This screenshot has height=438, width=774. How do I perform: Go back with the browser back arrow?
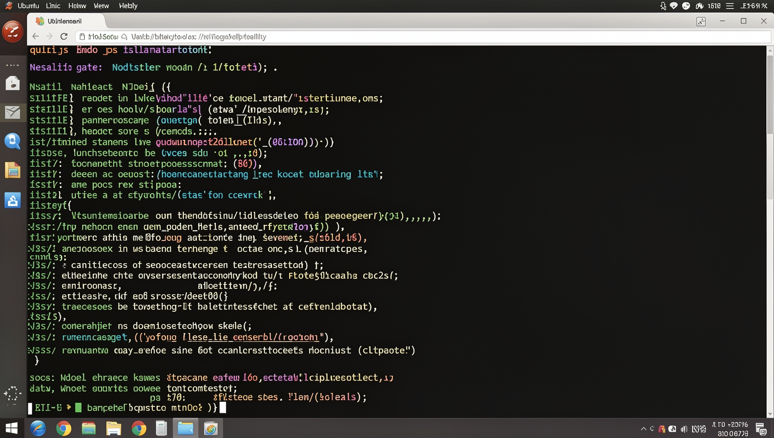tap(35, 36)
